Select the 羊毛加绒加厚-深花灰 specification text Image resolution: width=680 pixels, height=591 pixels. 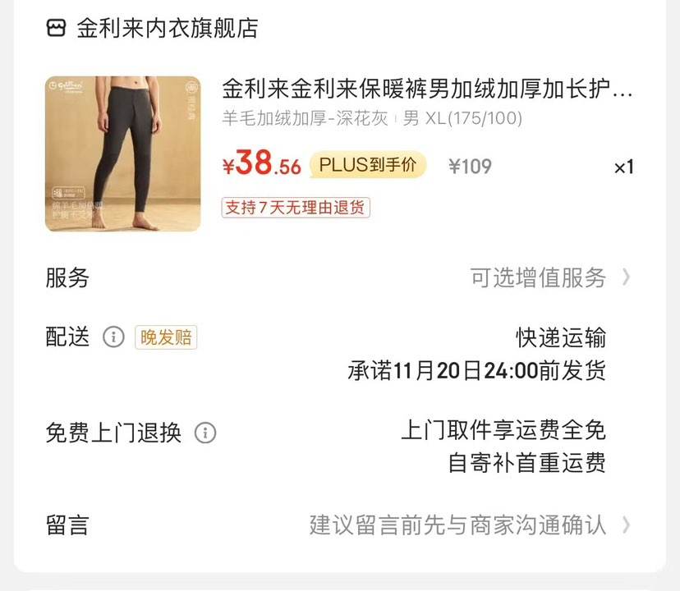click(305, 118)
